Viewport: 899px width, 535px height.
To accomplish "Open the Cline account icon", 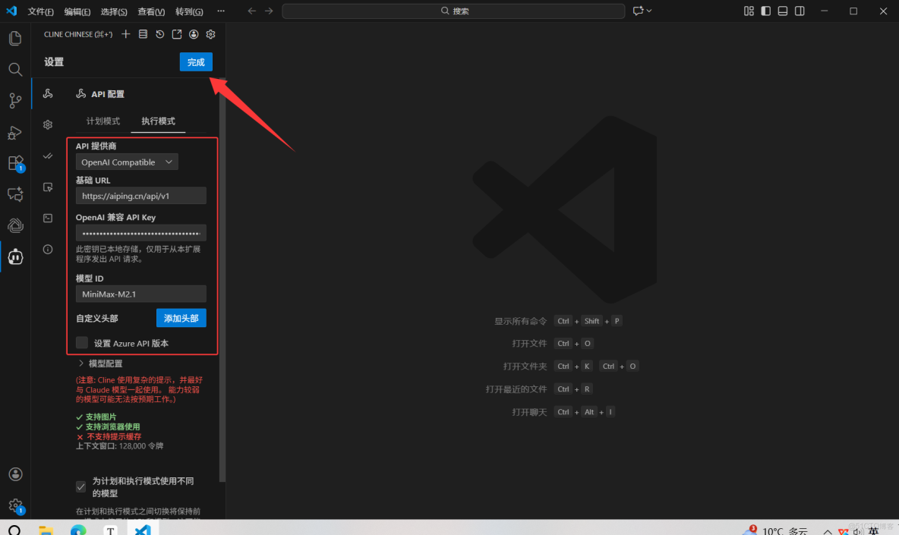I will point(193,34).
